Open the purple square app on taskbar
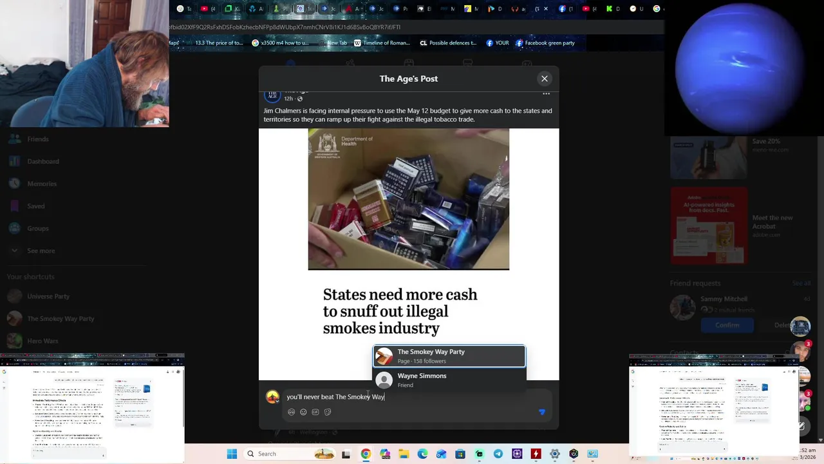The height and width of the screenshot is (464, 824). (x=517, y=454)
